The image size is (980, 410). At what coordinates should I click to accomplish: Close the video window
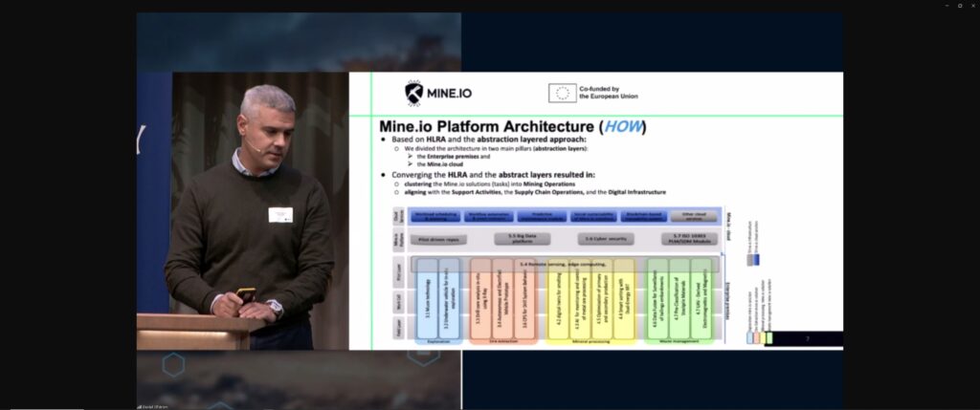coord(972,6)
